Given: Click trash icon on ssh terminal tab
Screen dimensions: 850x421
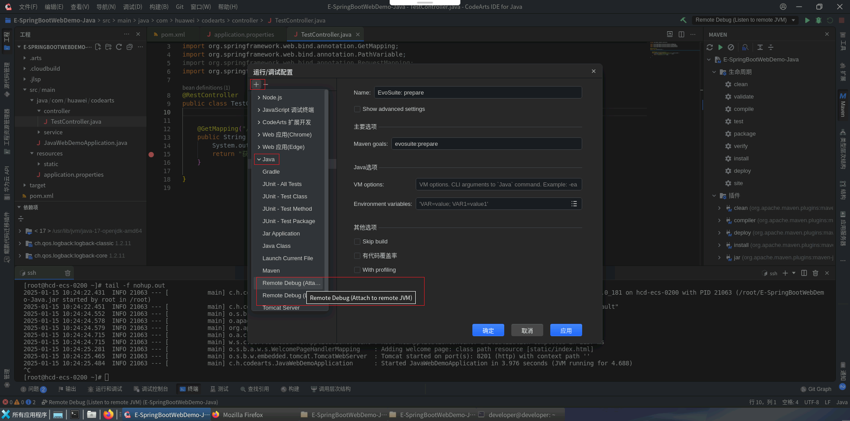Looking at the screenshot, I should point(68,273).
